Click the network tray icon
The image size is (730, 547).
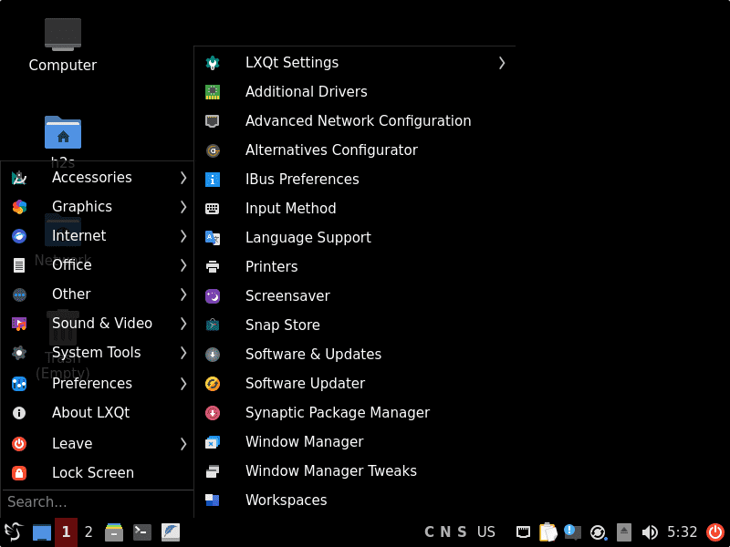tap(524, 532)
